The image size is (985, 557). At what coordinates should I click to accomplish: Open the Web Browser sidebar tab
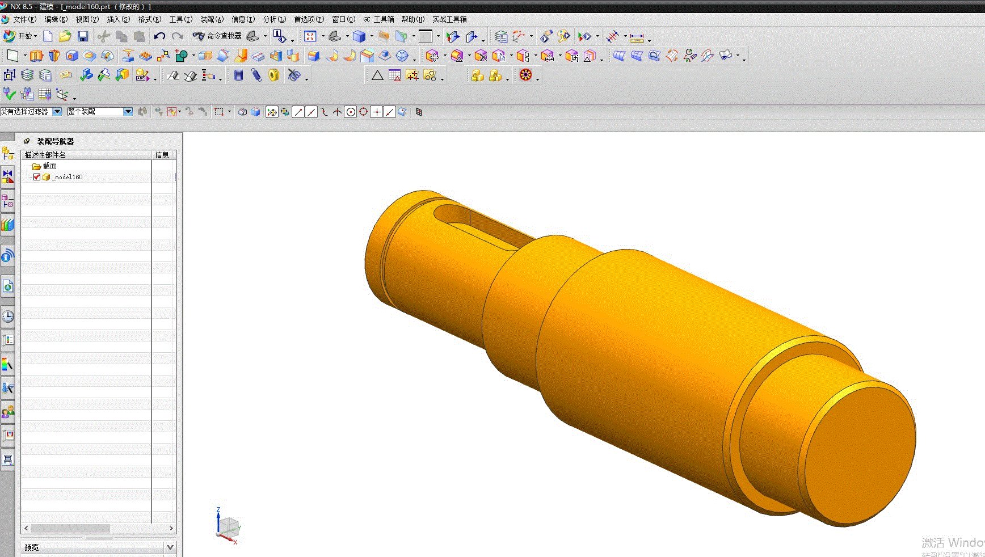7,286
